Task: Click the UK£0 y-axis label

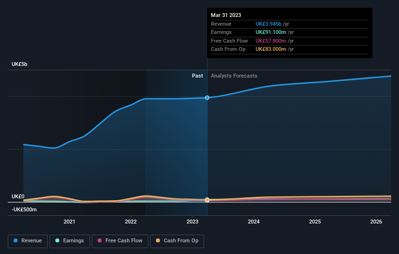Action: tap(18, 196)
